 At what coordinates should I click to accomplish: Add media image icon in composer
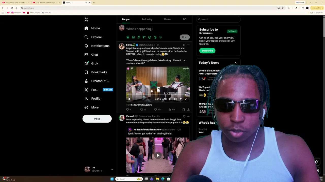128,37
